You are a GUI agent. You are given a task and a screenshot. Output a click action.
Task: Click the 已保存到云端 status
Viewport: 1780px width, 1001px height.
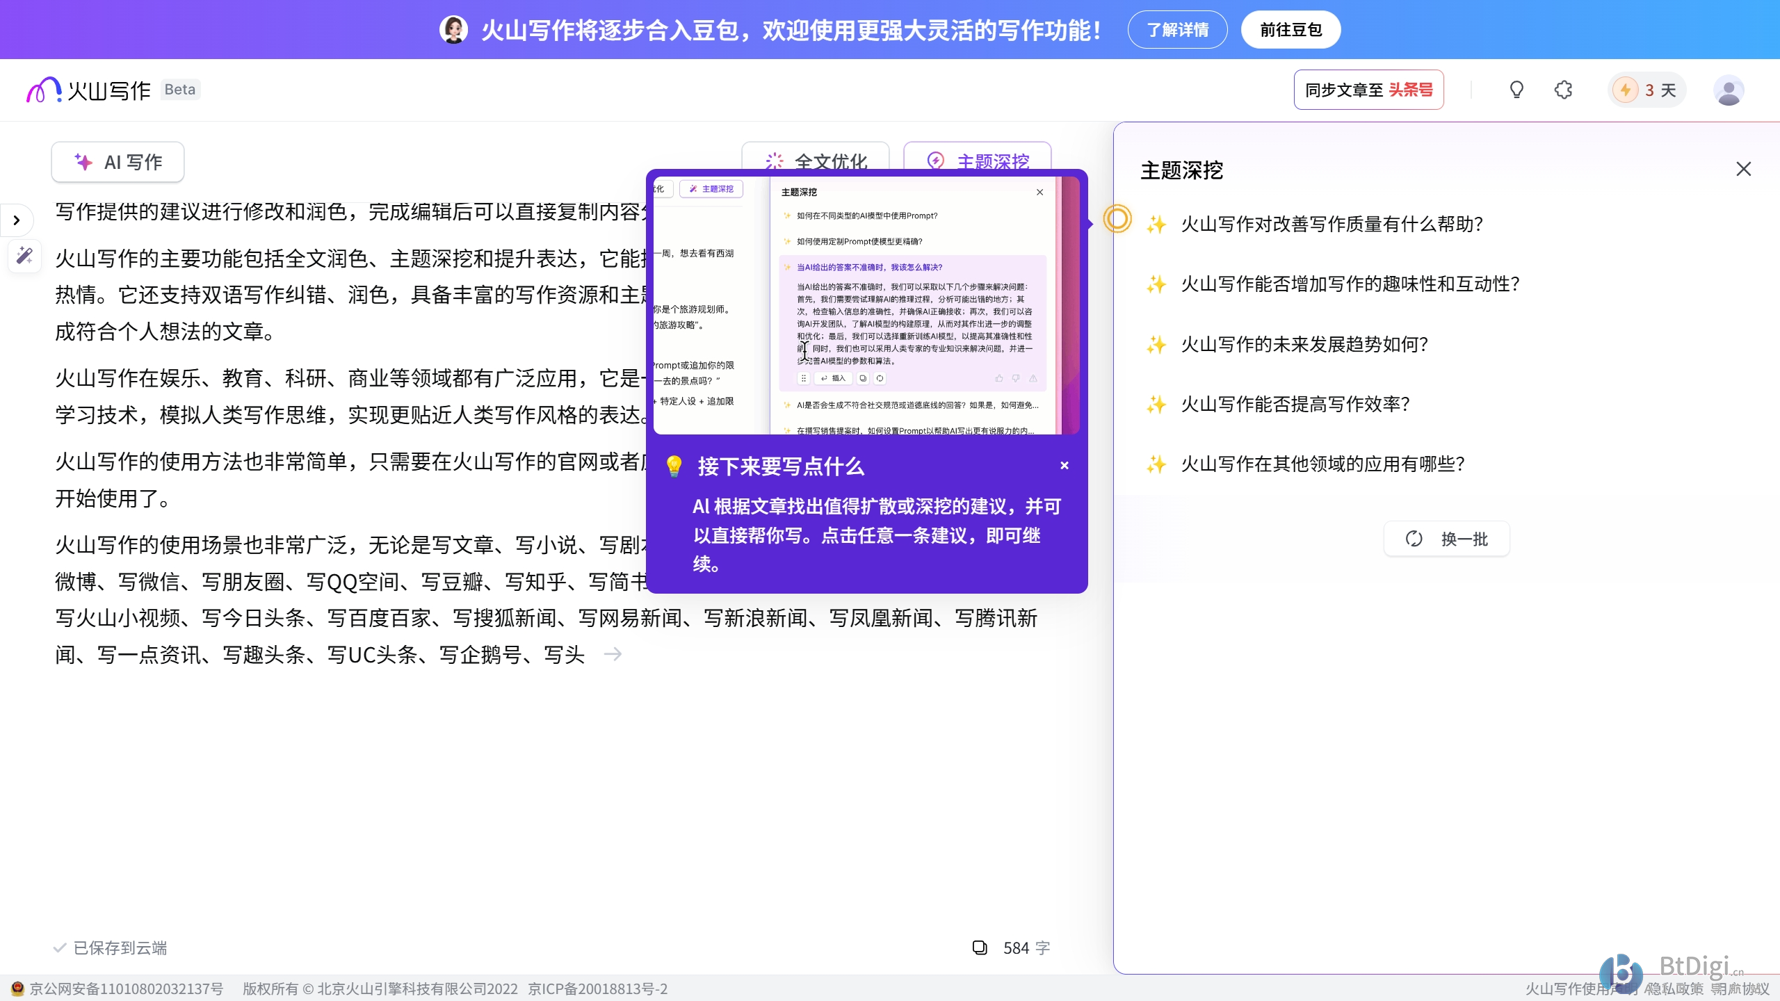tap(111, 947)
